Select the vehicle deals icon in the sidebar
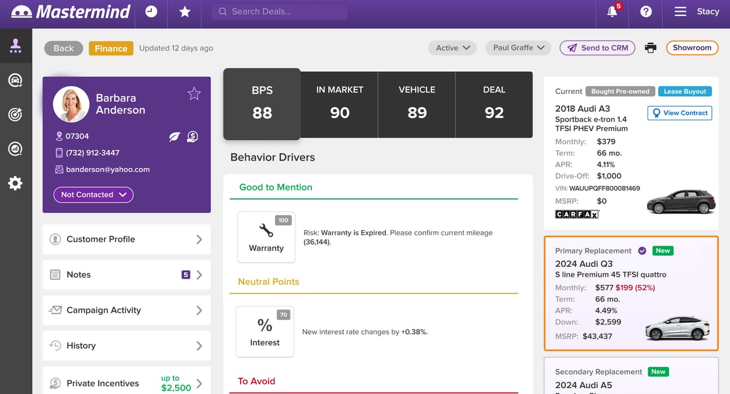Screen dimensions: 730x394 pos(15,79)
